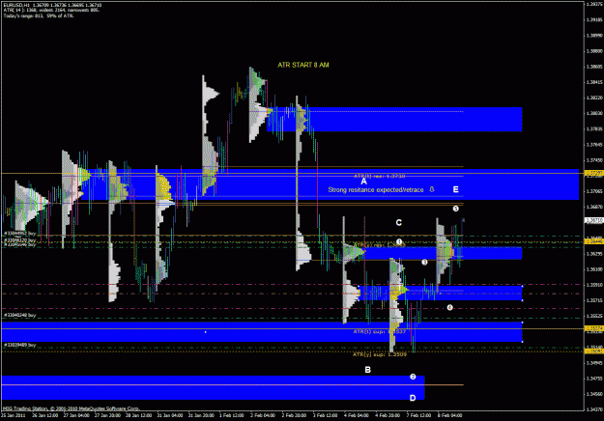The height and width of the screenshot is (421, 604).
Task: Click the circled number 5 chart marker
Action: (456, 209)
